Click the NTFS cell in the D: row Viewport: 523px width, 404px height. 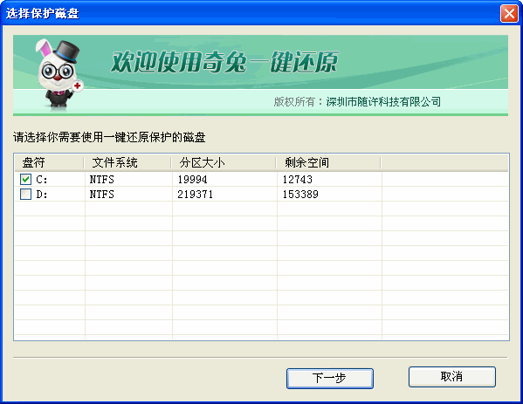(x=102, y=195)
